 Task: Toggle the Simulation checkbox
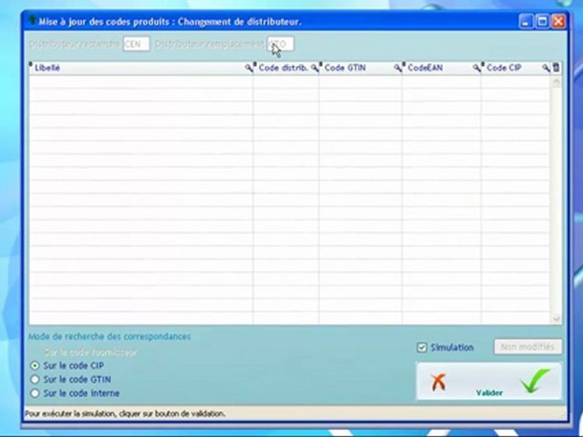click(x=421, y=347)
